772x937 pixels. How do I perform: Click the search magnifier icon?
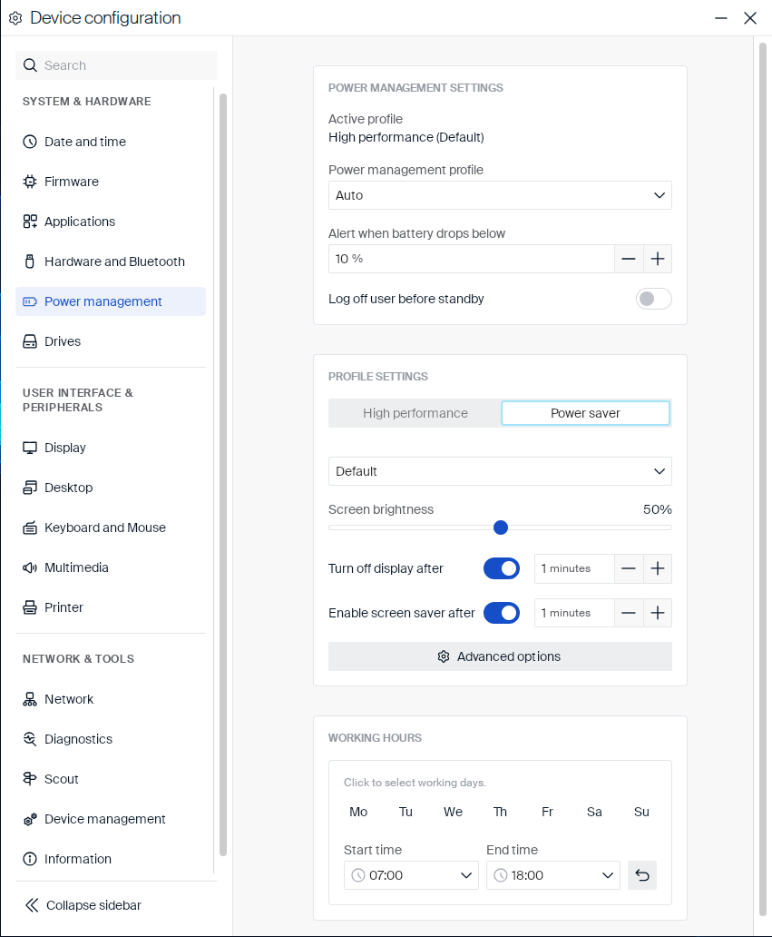click(x=30, y=65)
